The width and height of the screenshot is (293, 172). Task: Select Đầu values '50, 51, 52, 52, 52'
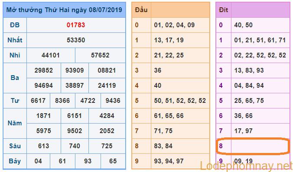pyautogui.click(x=180, y=101)
